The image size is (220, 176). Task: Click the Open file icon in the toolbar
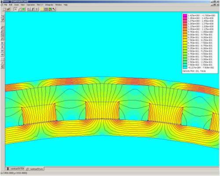pyautogui.click(x=8, y=9)
